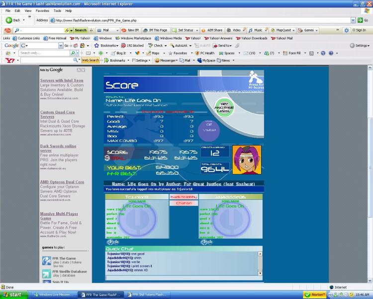Toggle the purple Off/Visitor circle
The width and height of the screenshot is (373, 299).
point(208,131)
